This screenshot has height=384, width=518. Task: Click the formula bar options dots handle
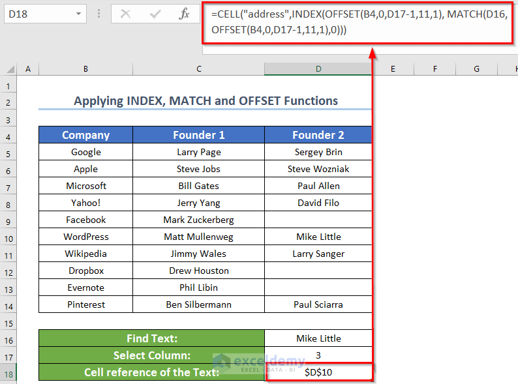(99, 14)
